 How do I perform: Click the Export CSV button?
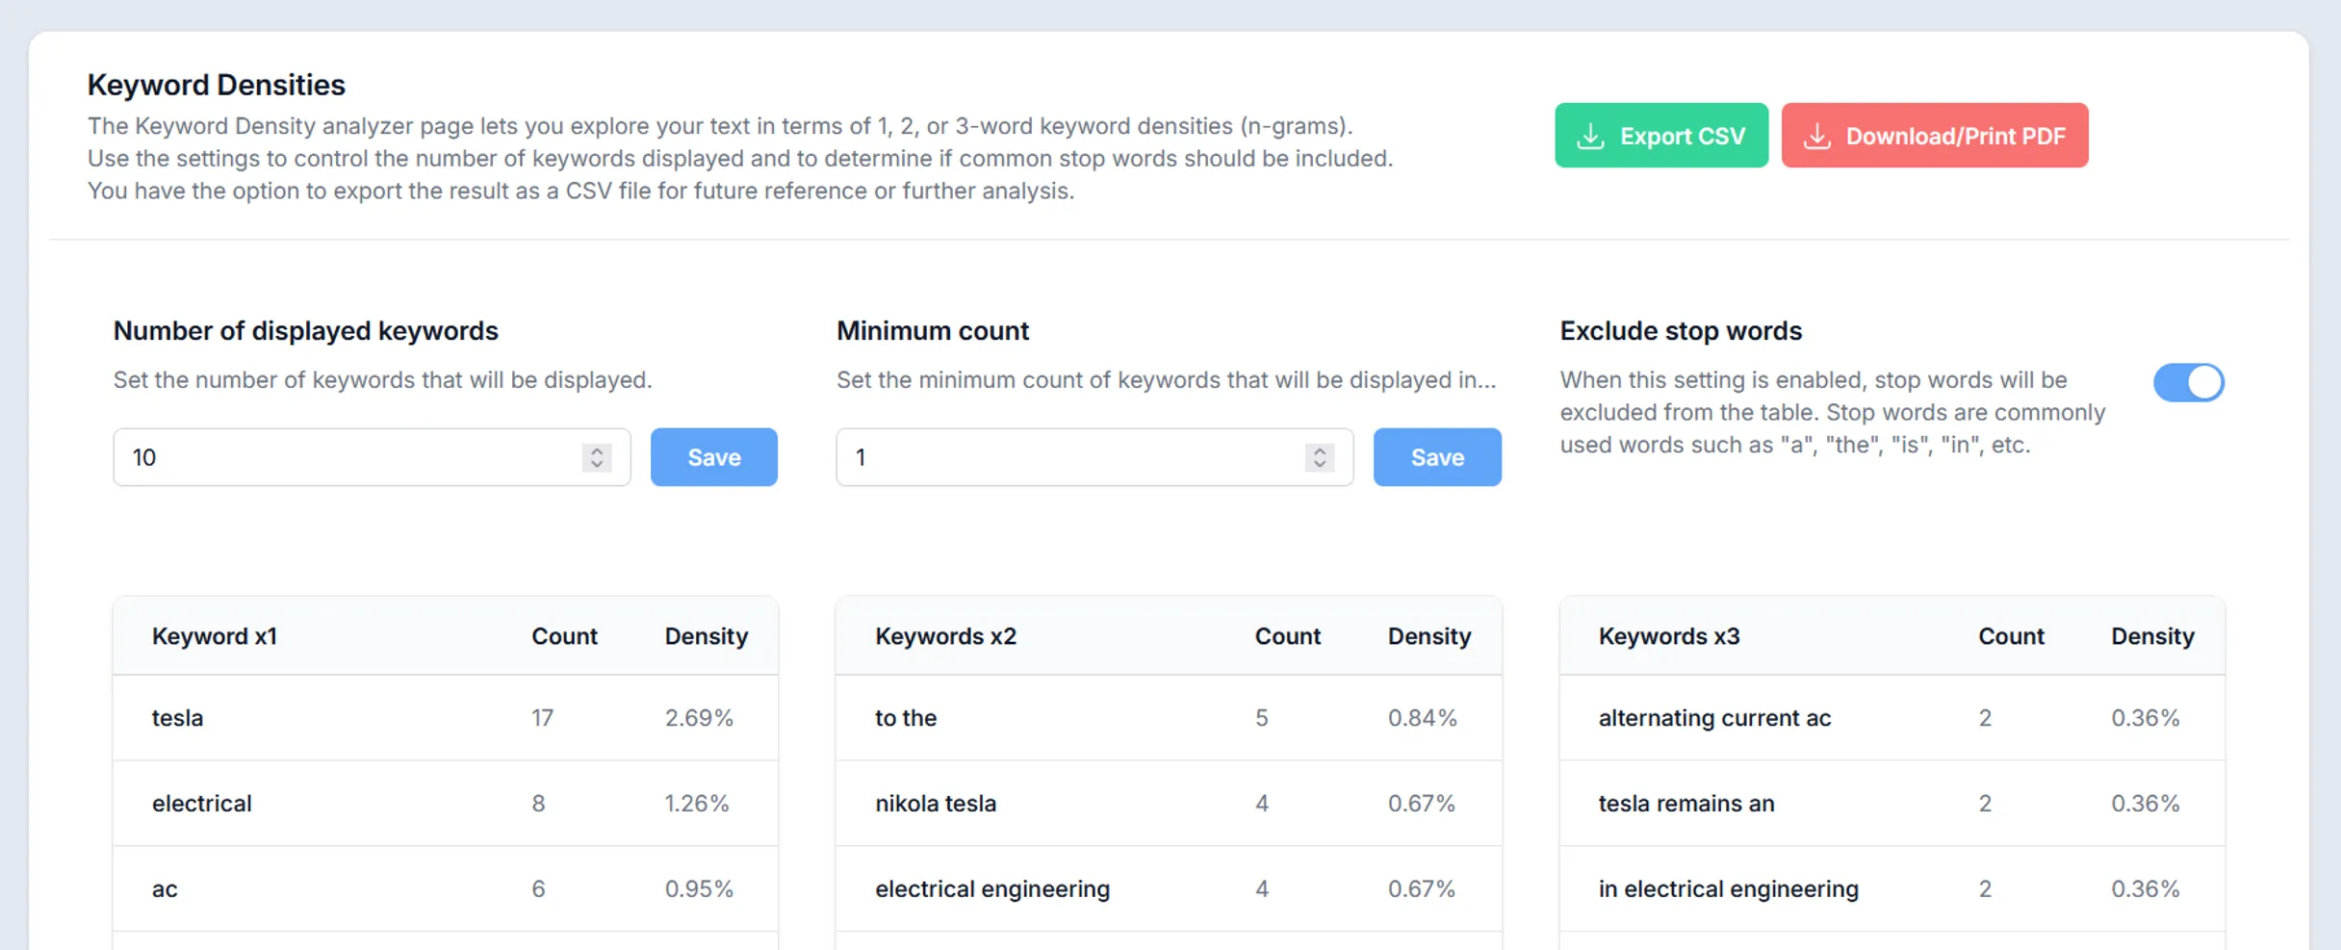point(1660,136)
